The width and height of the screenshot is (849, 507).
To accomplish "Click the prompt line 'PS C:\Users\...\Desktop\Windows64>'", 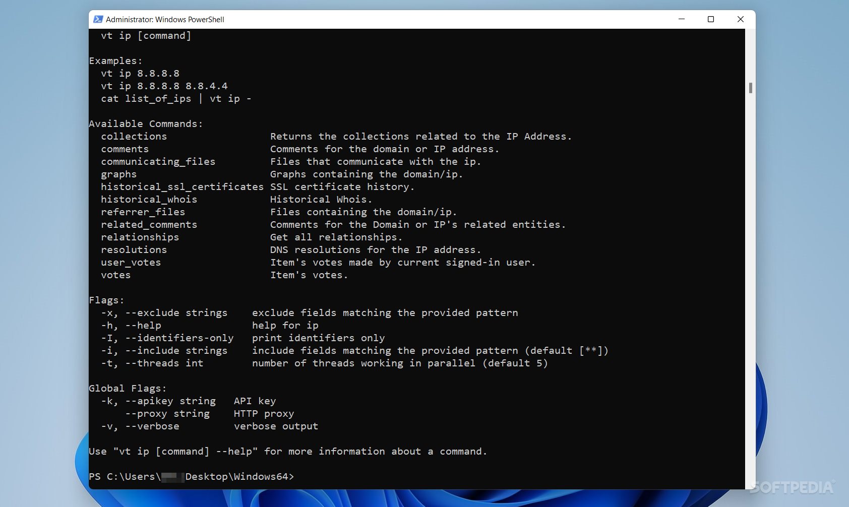I will point(191,477).
